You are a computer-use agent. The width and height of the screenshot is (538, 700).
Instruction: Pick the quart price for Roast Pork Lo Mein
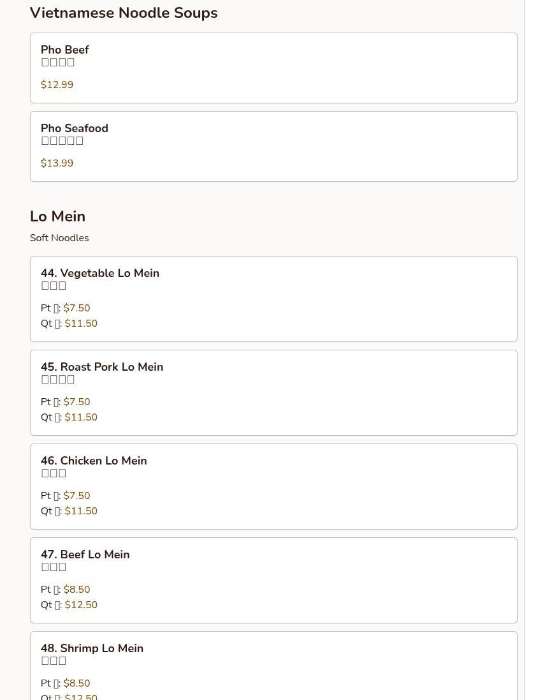(81, 417)
